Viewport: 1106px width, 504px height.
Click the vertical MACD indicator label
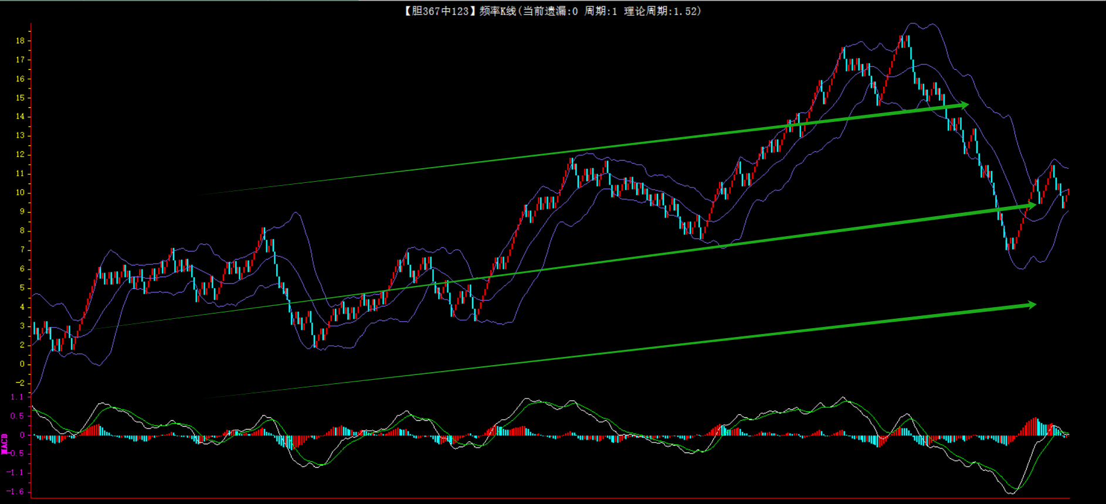pos(5,444)
